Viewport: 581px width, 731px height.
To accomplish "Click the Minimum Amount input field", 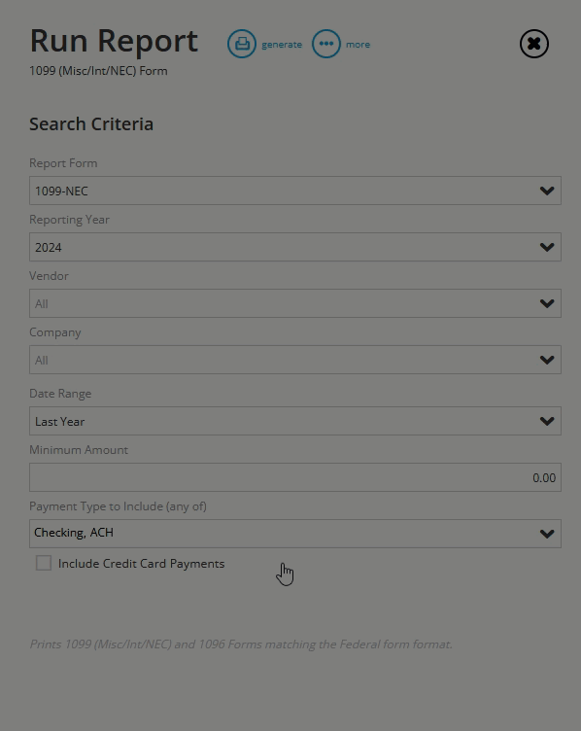I will tap(295, 477).
